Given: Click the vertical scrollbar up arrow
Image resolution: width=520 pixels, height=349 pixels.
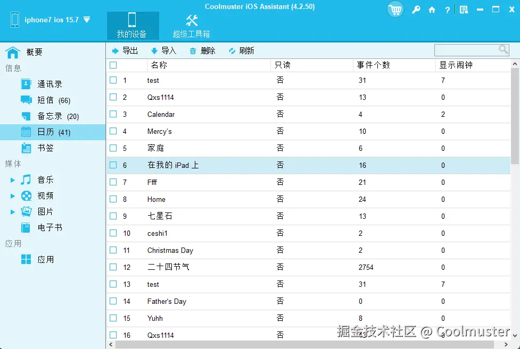Looking at the screenshot, I should (515, 64).
